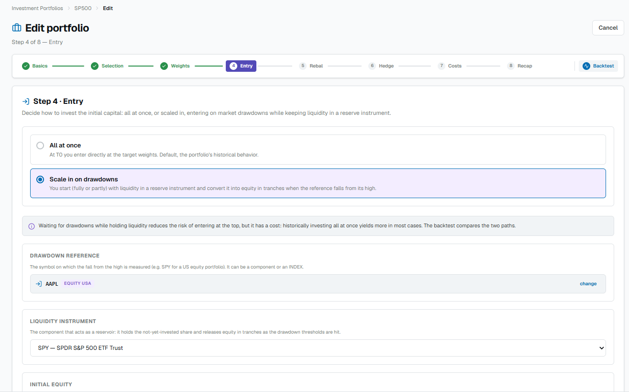629x392 pixels.
Task: Go to step 6 Hedge
Action: pos(381,66)
